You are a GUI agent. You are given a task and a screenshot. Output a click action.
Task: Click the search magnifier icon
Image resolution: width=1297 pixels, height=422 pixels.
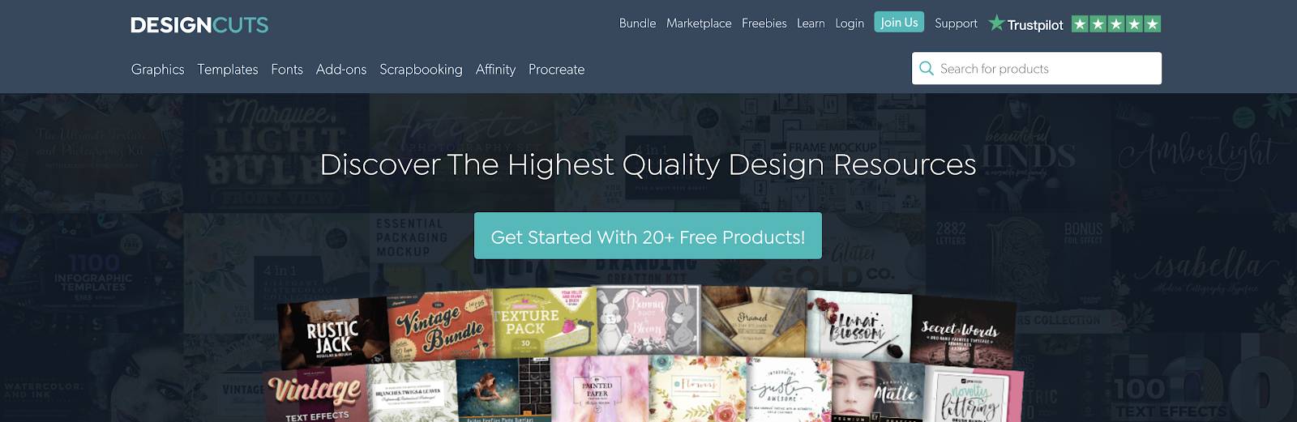927,69
